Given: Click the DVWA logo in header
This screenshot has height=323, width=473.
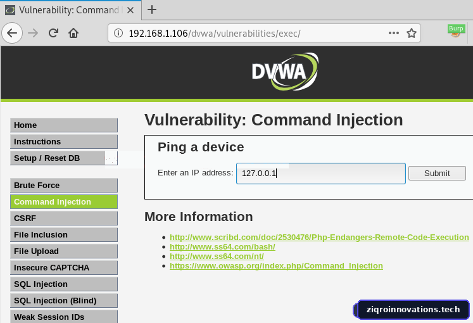Looking at the screenshot, I should pyautogui.click(x=285, y=72).
